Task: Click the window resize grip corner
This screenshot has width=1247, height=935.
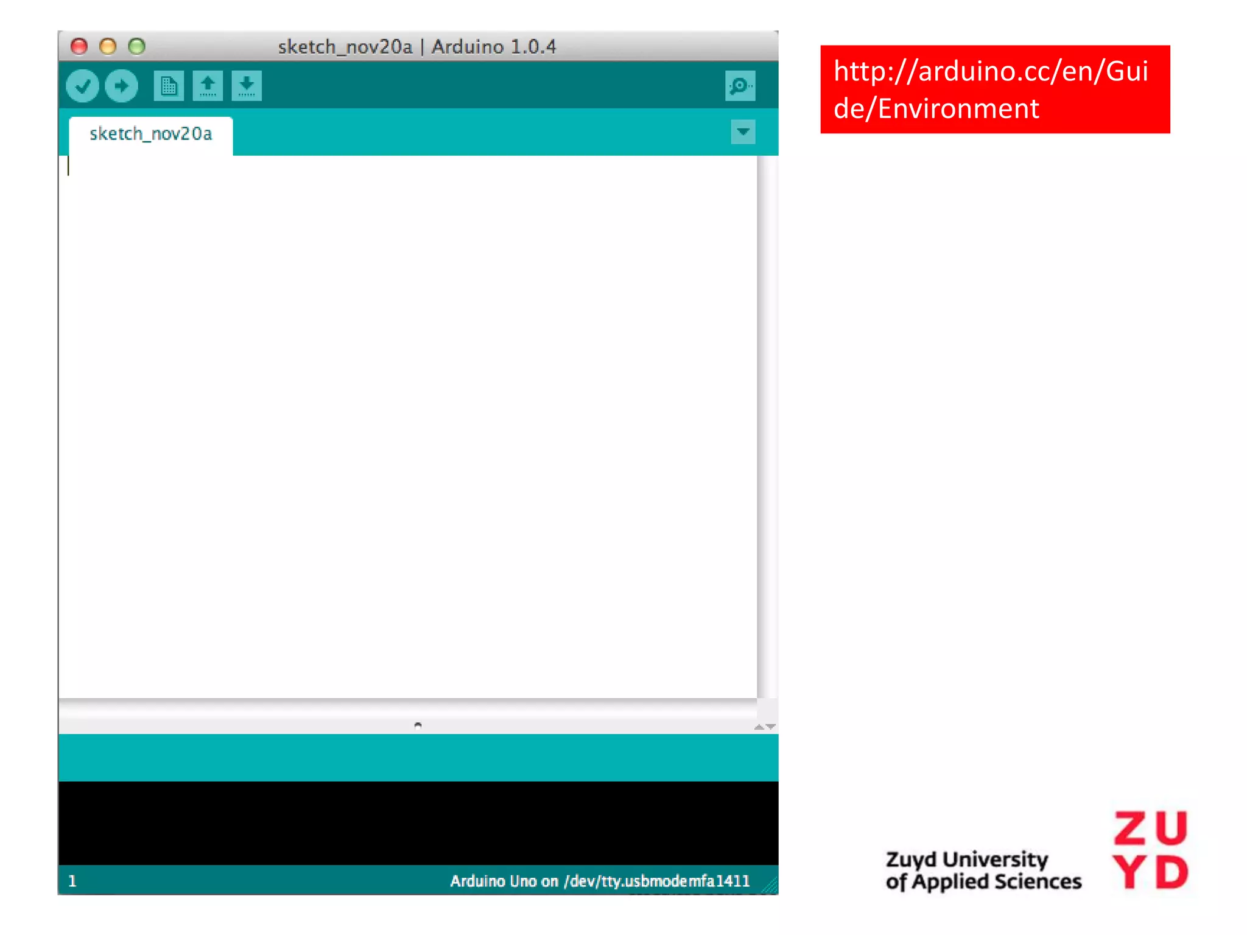Action: (x=770, y=886)
